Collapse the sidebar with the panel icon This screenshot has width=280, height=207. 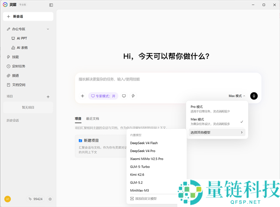(51, 5)
